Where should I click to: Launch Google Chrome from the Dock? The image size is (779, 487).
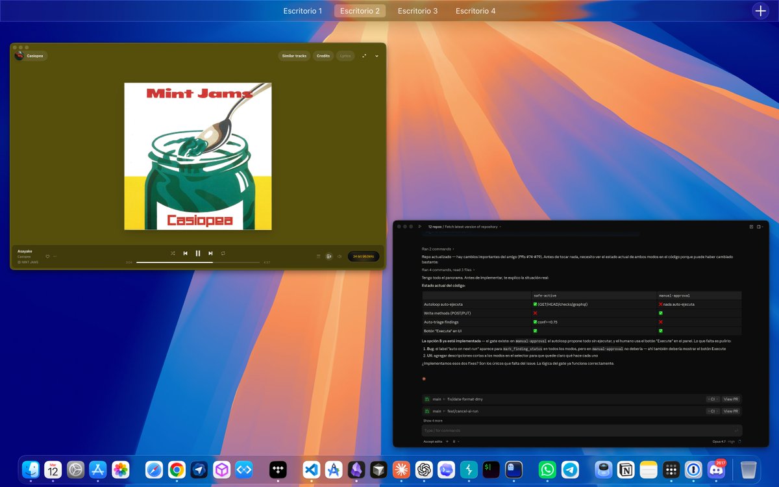[176, 469]
